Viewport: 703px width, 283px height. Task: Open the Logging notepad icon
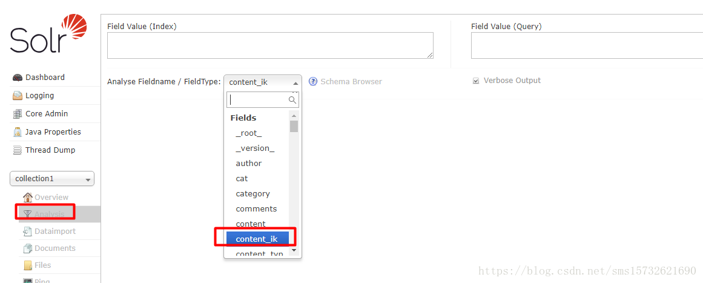pos(18,96)
